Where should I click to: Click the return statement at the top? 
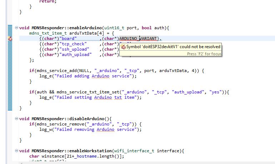(47, 1)
